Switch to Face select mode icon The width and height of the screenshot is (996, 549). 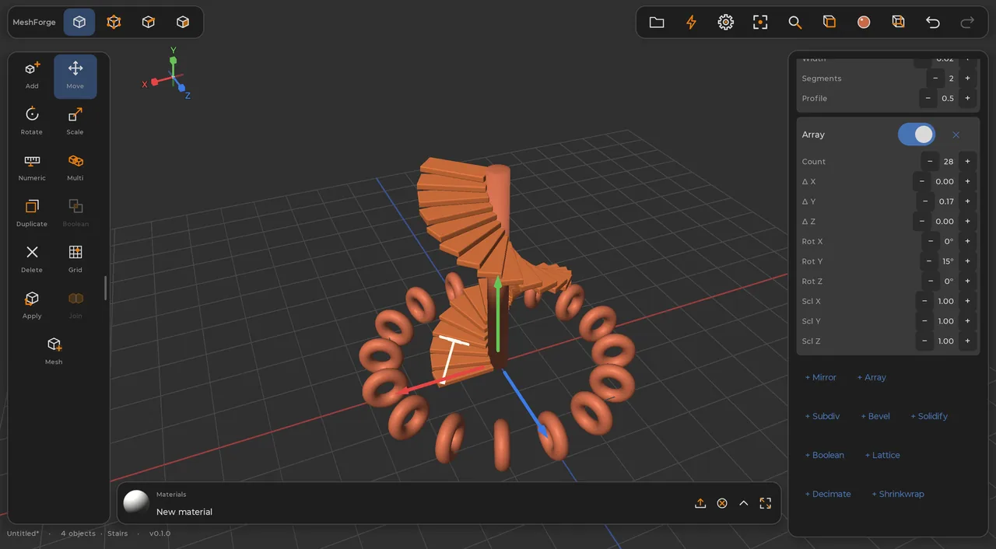coord(183,23)
